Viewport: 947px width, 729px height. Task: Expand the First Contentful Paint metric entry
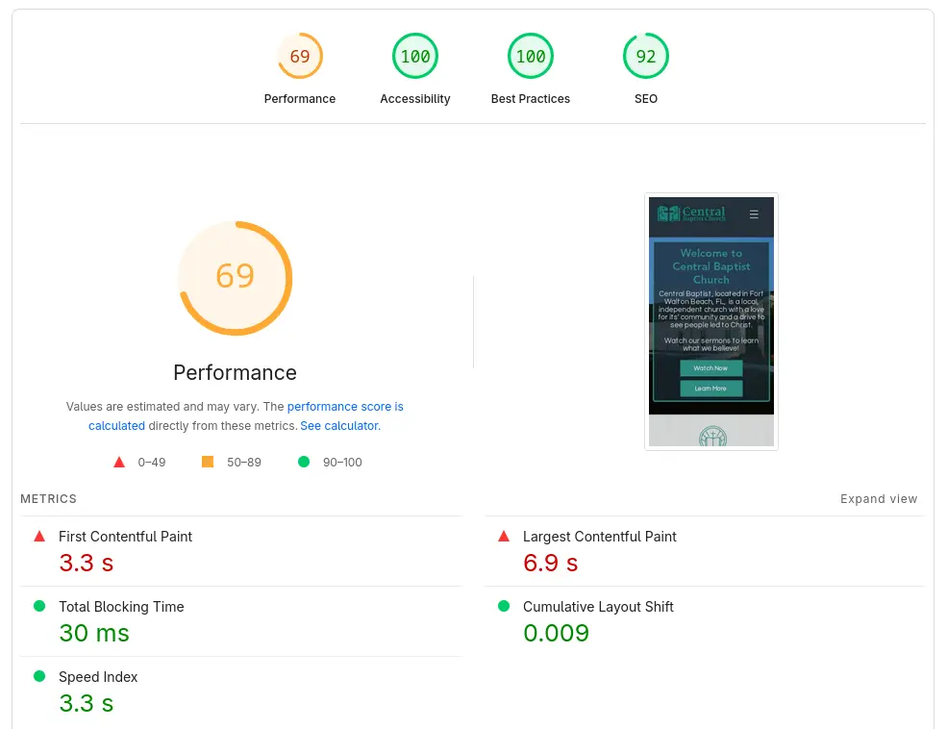125,536
